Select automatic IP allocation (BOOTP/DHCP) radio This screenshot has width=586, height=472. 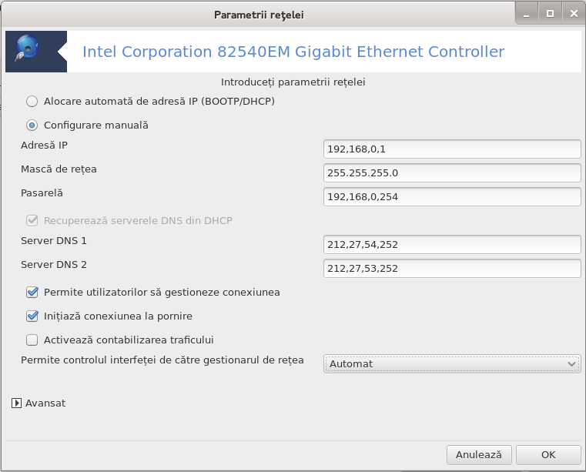pos(32,102)
